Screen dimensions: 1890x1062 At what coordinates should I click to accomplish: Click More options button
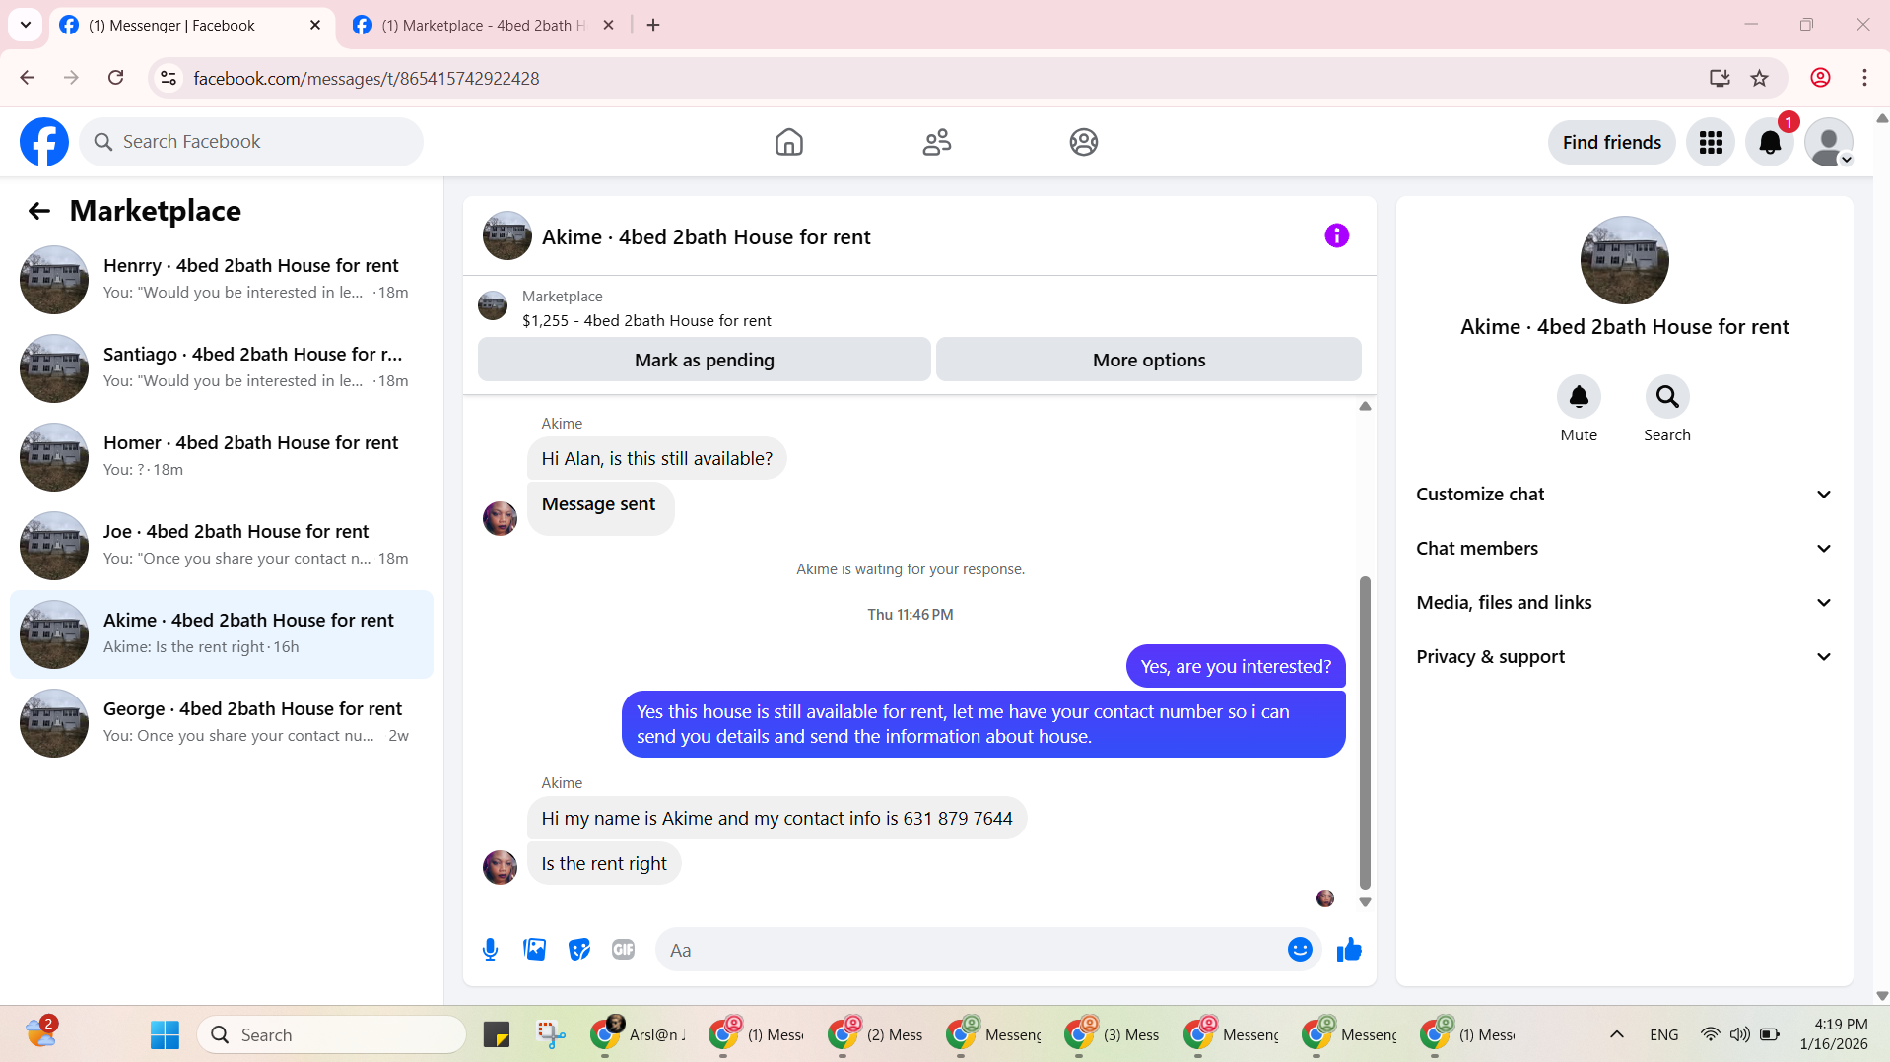(x=1149, y=360)
